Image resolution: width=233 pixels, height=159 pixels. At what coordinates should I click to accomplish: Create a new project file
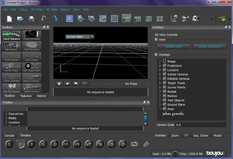coord(9,19)
